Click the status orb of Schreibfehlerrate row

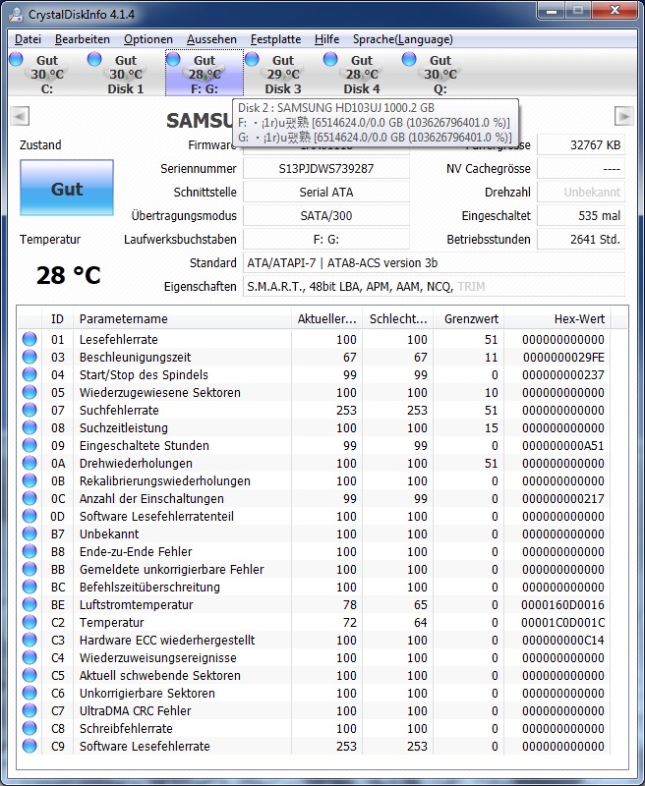tap(29, 728)
